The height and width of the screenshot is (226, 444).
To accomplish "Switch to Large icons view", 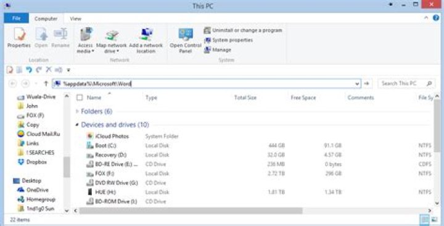I will 434,219.
